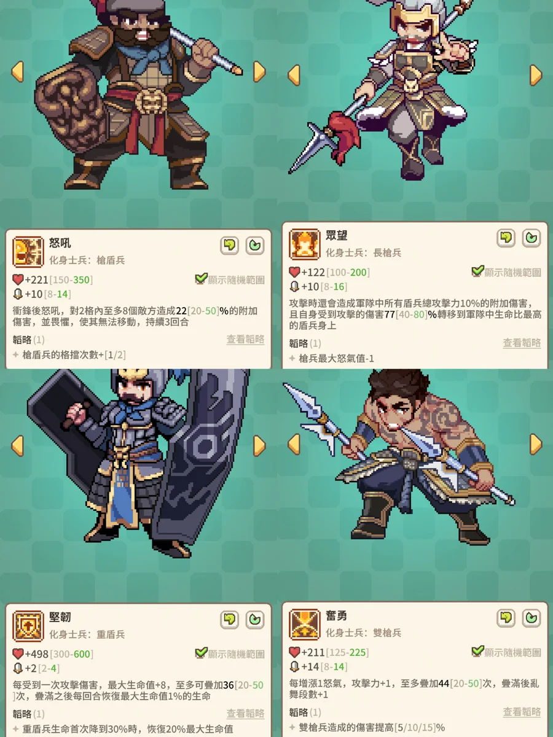Show next character after heavy shield soldier

259,445
